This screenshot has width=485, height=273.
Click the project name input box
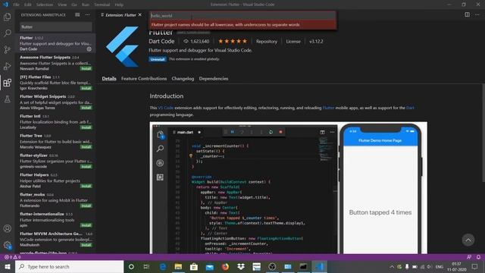[242, 15]
